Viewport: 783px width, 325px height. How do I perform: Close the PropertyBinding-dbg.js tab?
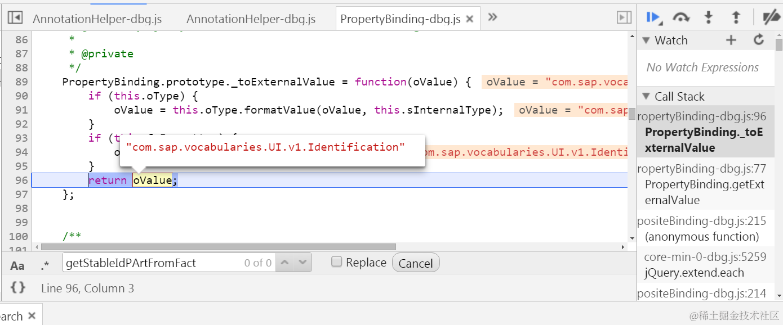click(x=470, y=20)
